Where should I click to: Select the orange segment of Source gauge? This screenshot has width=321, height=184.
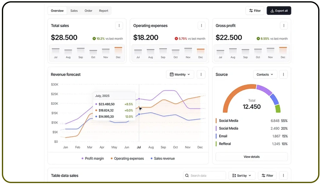click(232, 94)
